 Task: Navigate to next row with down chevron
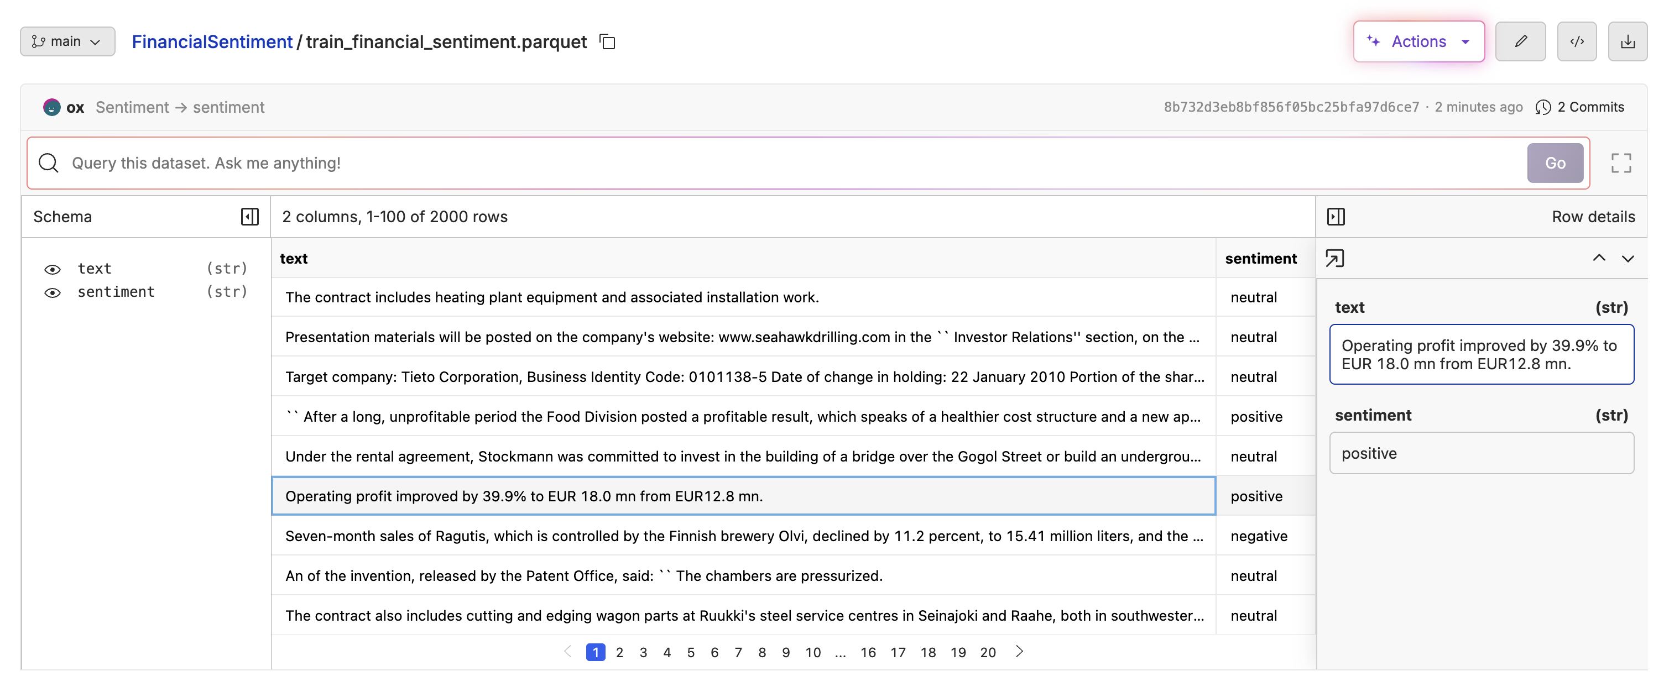coord(1628,258)
